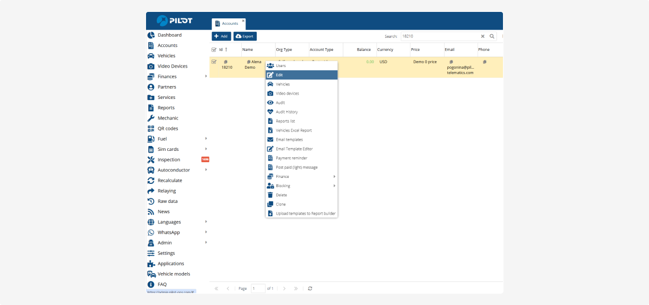Viewport: 649px width, 305px height.
Task: Uncheck the row checkbox for account 18210
Action: click(214, 62)
